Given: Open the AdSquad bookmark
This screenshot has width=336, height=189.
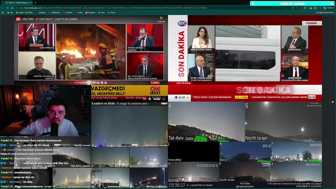Looking at the screenshot, I should pos(41,13).
